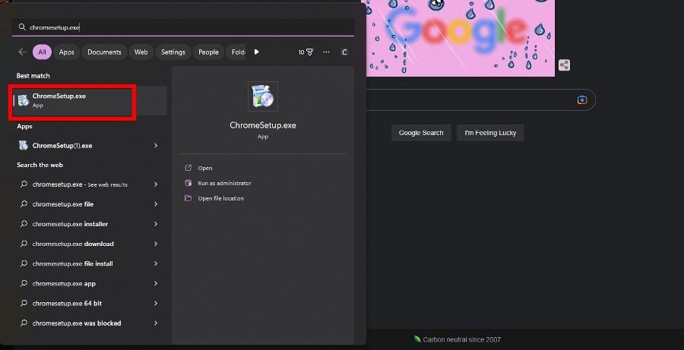Select the Apps filter tab
This screenshot has height=350, width=684.
66,52
